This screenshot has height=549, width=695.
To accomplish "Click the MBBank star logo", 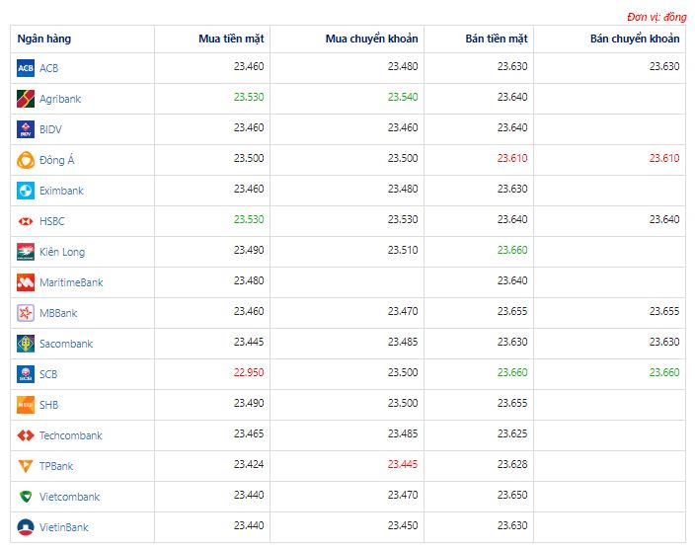I will click(26, 313).
